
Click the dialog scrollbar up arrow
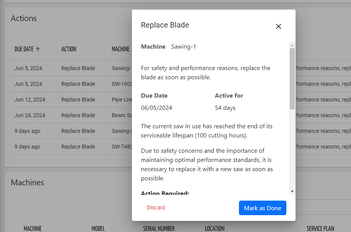tap(292, 45)
